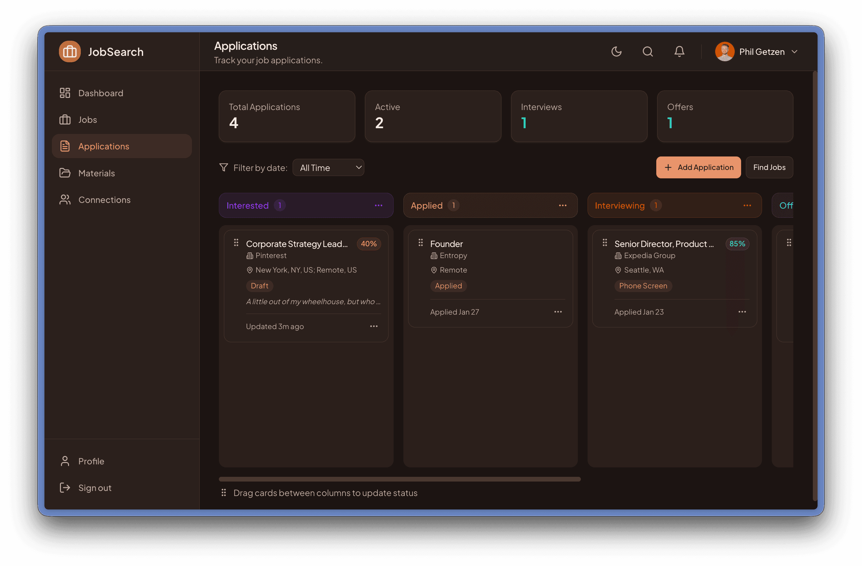Toggle dark mode with the moon icon
Image resolution: width=862 pixels, height=566 pixels.
(617, 51)
